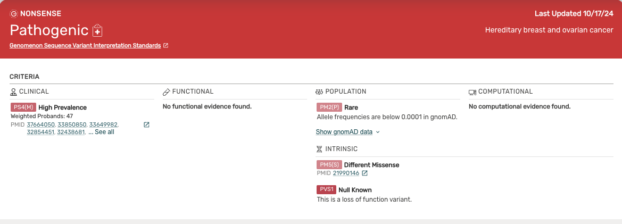Click the Intrinsic hourglass icon
This screenshot has width=622, height=224.
tap(319, 150)
